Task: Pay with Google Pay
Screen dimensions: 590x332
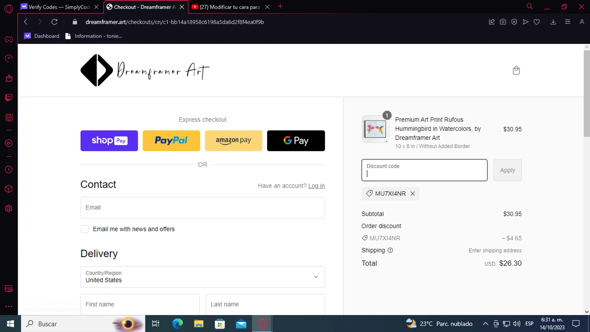Action: coord(296,141)
